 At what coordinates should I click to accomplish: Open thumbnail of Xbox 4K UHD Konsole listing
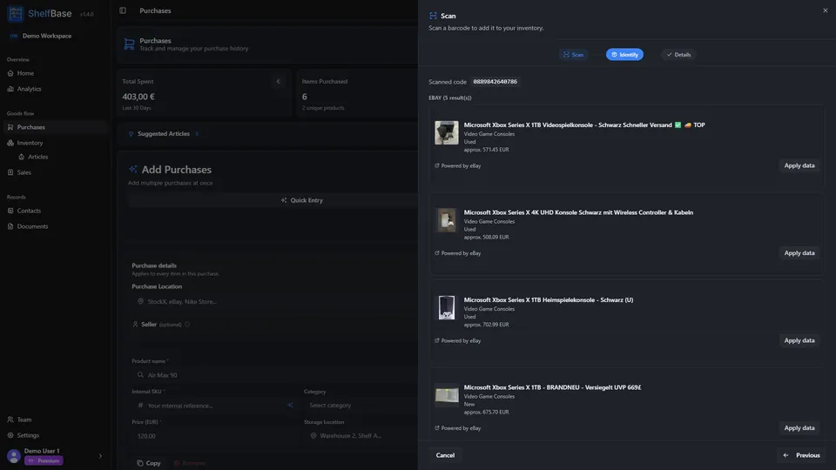point(446,220)
